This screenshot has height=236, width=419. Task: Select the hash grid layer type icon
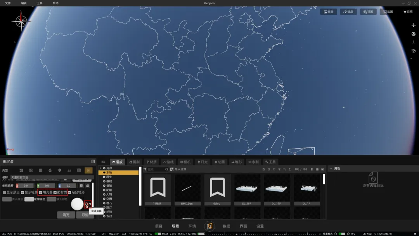point(40,170)
